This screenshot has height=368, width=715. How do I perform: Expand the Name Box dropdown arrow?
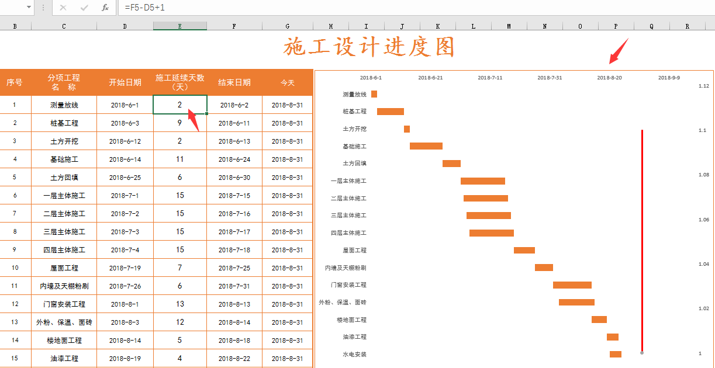point(29,8)
